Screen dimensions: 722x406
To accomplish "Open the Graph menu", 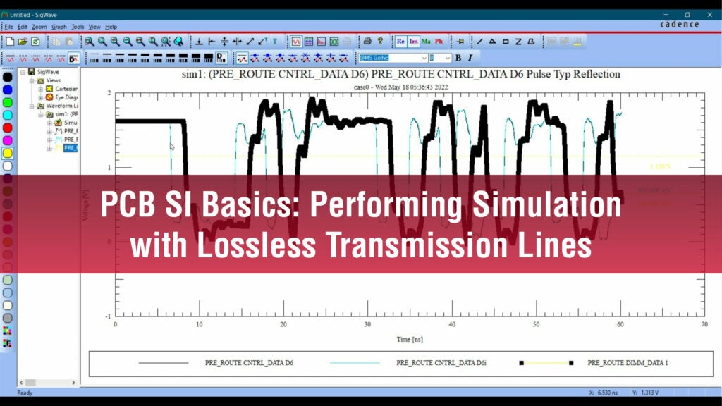I will click(x=59, y=26).
